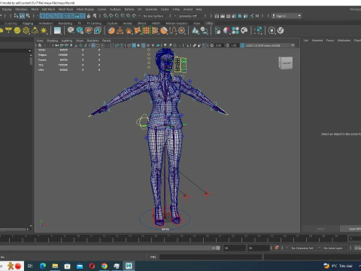Click the four-circle cluster shelf icon
This screenshot has width=361, height=271.
235,31
